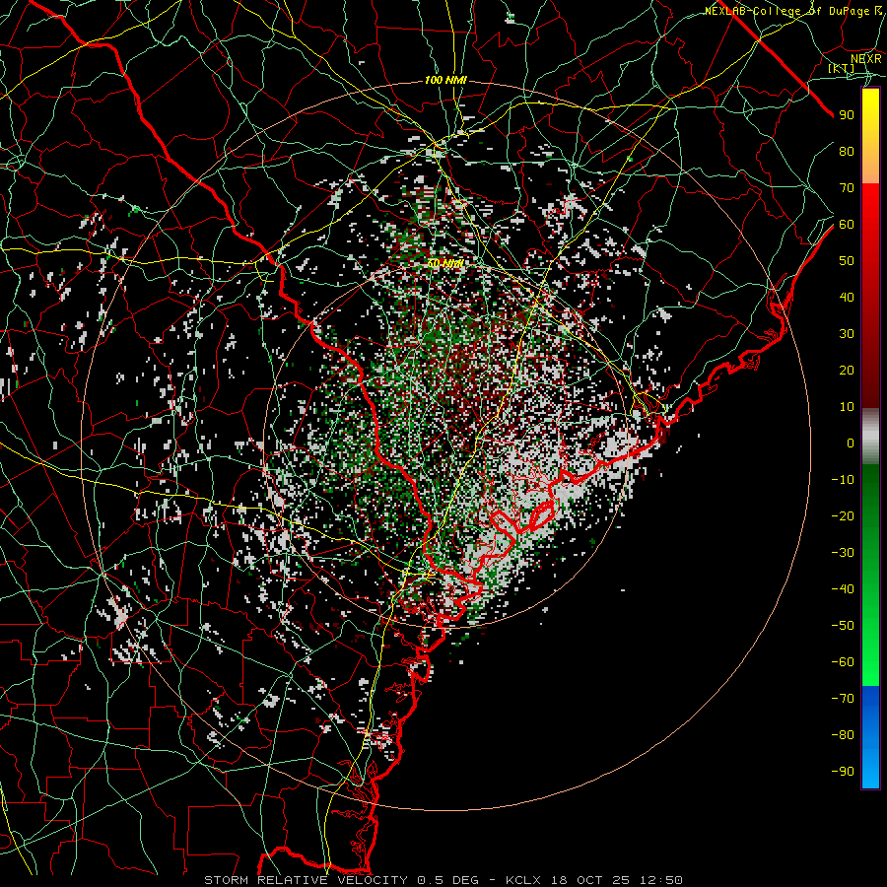Click the "100 NMI" range ring label
This screenshot has height=887, width=887.
[x=445, y=81]
